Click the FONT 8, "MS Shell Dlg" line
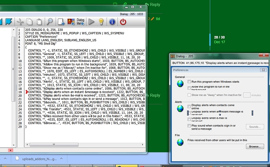 coord(41,44)
